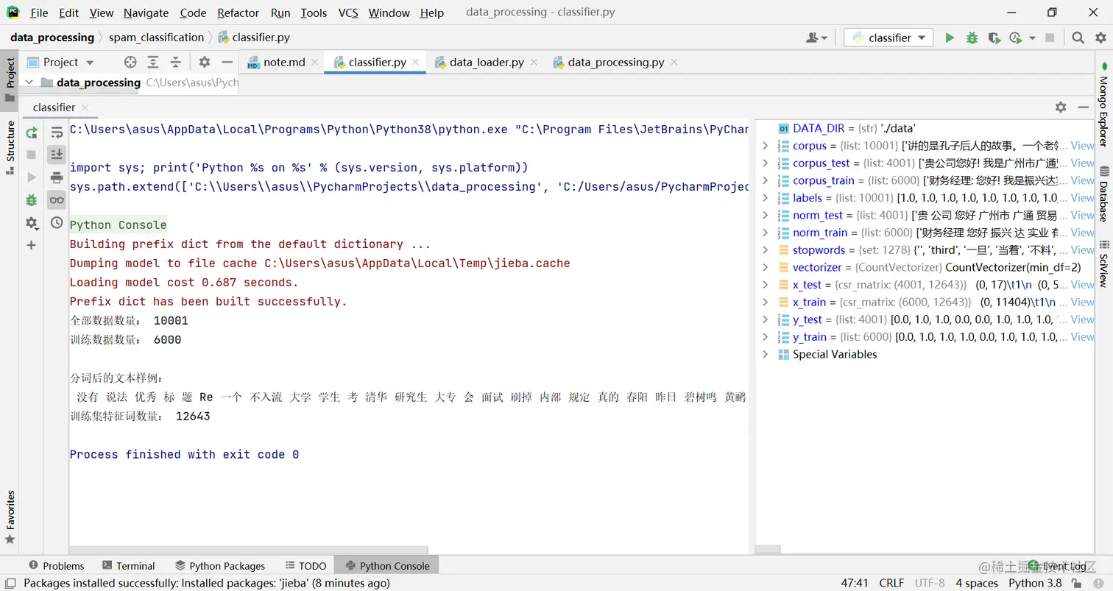Viewport: 1113px width, 591px height.
Task: Minimize the Python Console tool window
Action: (x=1083, y=107)
